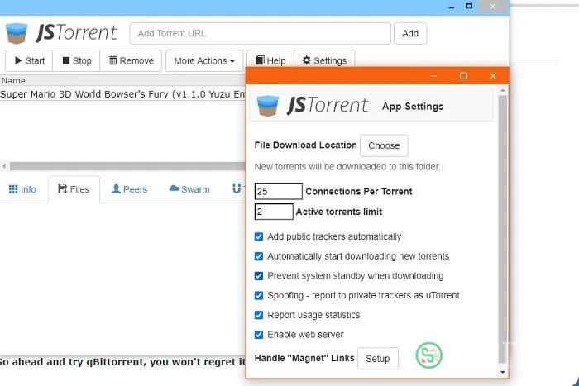Viewport: 579px width, 386px height.
Task: Close the main JSTorrent window
Action: [493, 7]
